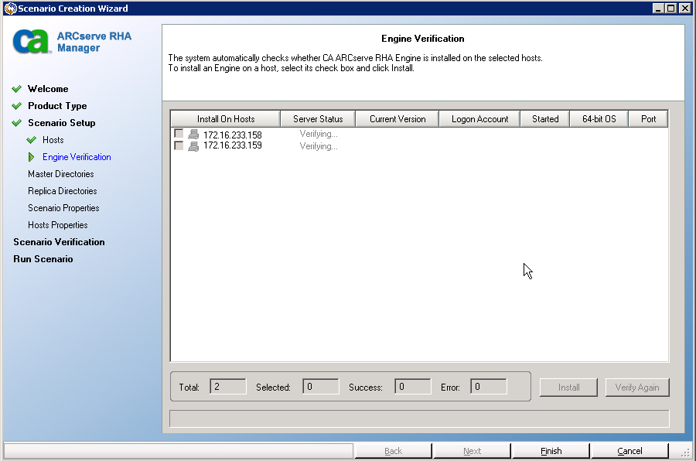Click the green checkmark beside Scenario Setup
The width and height of the screenshot is (696, 461).
point(16,122)
